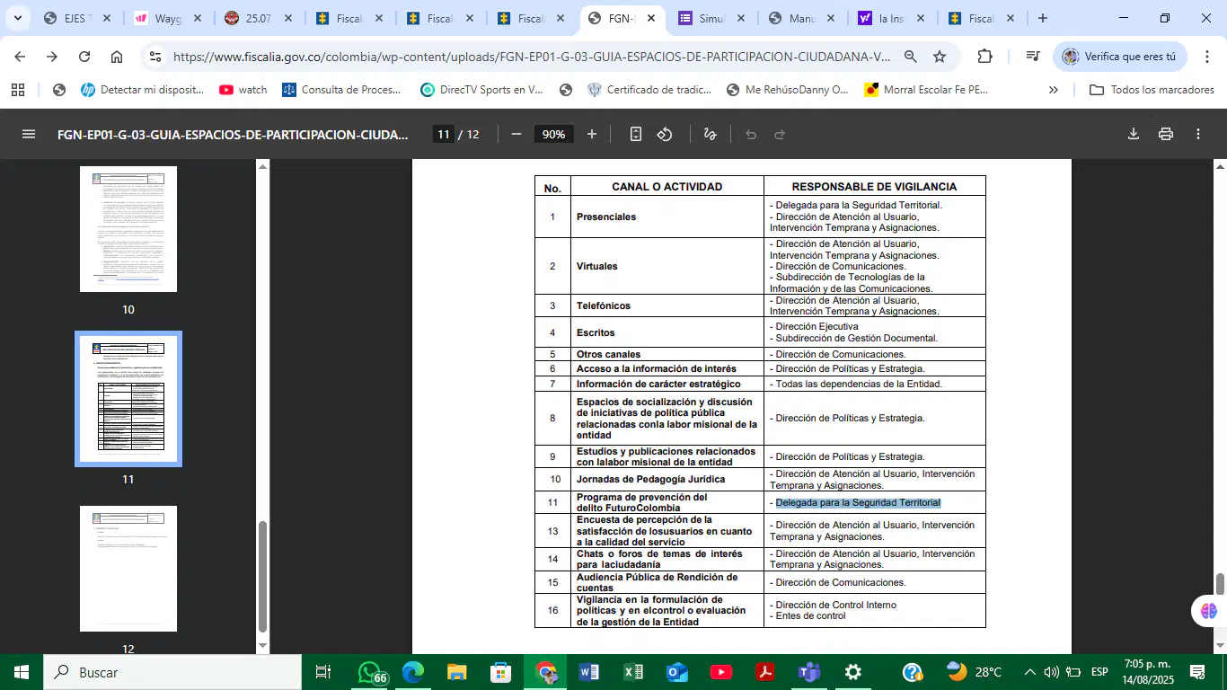The image size is (1227, 690).
Task: View site information icon in address bar
Action: (155, 57)
